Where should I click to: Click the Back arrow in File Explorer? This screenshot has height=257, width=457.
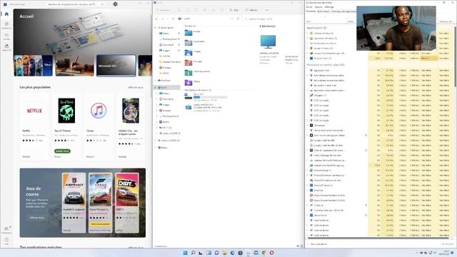click(x=157, y=19)
